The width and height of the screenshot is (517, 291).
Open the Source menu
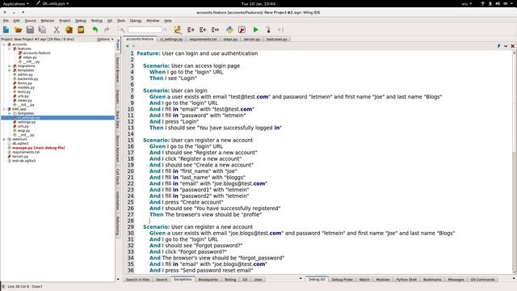[x=31, y=20]
